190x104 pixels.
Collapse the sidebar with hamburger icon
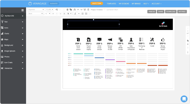tap(23, 10)
